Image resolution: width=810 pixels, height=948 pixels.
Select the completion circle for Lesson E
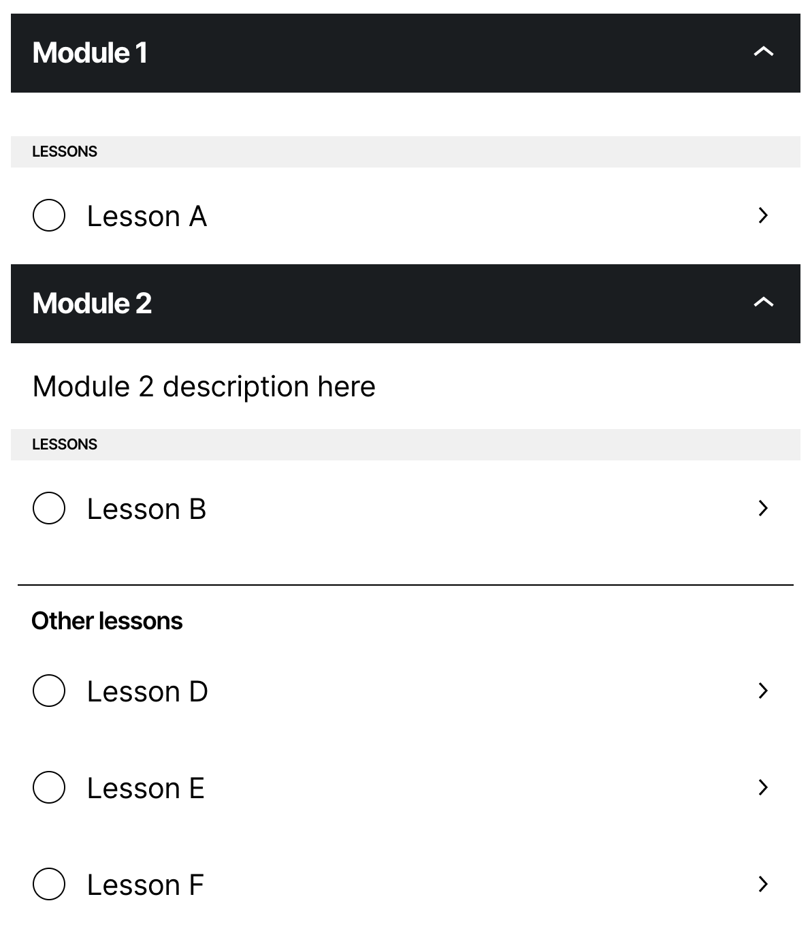click(x=48, y=789)
